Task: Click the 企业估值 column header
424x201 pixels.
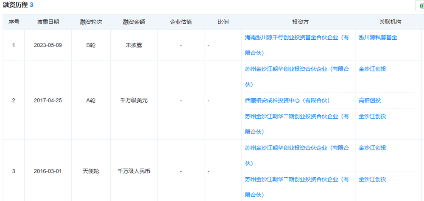Action: (x=181, y=22)
